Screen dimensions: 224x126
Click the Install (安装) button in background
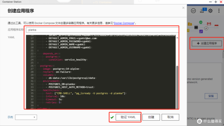(211, 96)
